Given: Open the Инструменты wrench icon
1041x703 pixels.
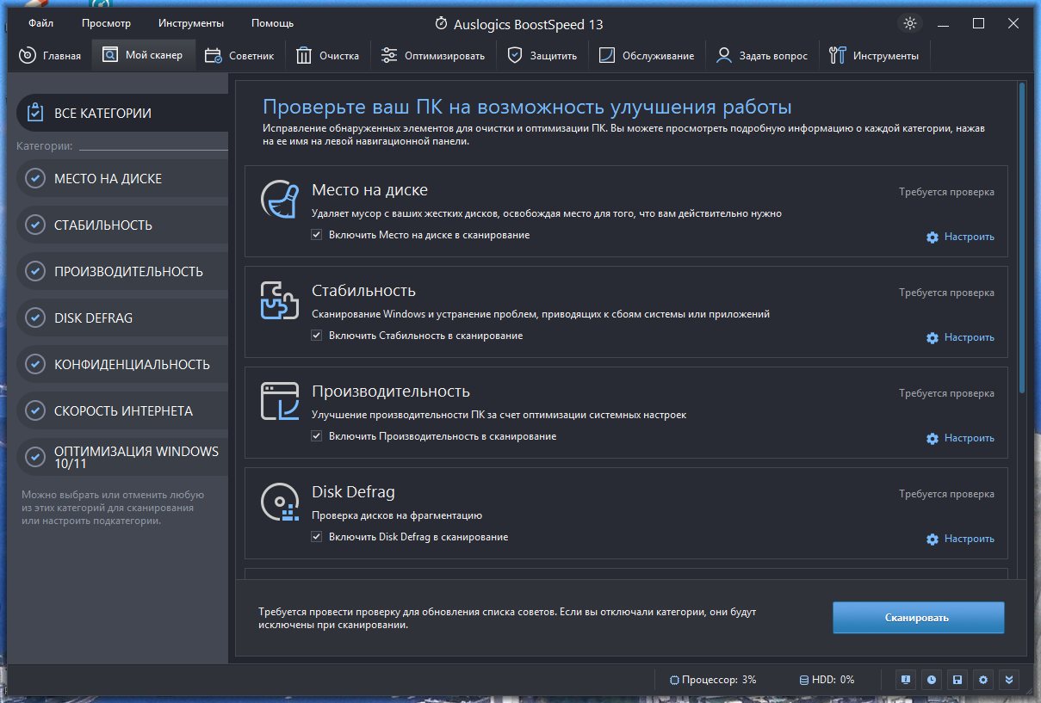Looking at the screenshot, I should 838,56.
